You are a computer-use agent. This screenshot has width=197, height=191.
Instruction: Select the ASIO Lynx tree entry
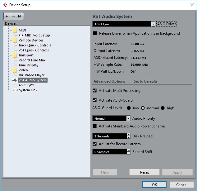click(x=26, y=85)
